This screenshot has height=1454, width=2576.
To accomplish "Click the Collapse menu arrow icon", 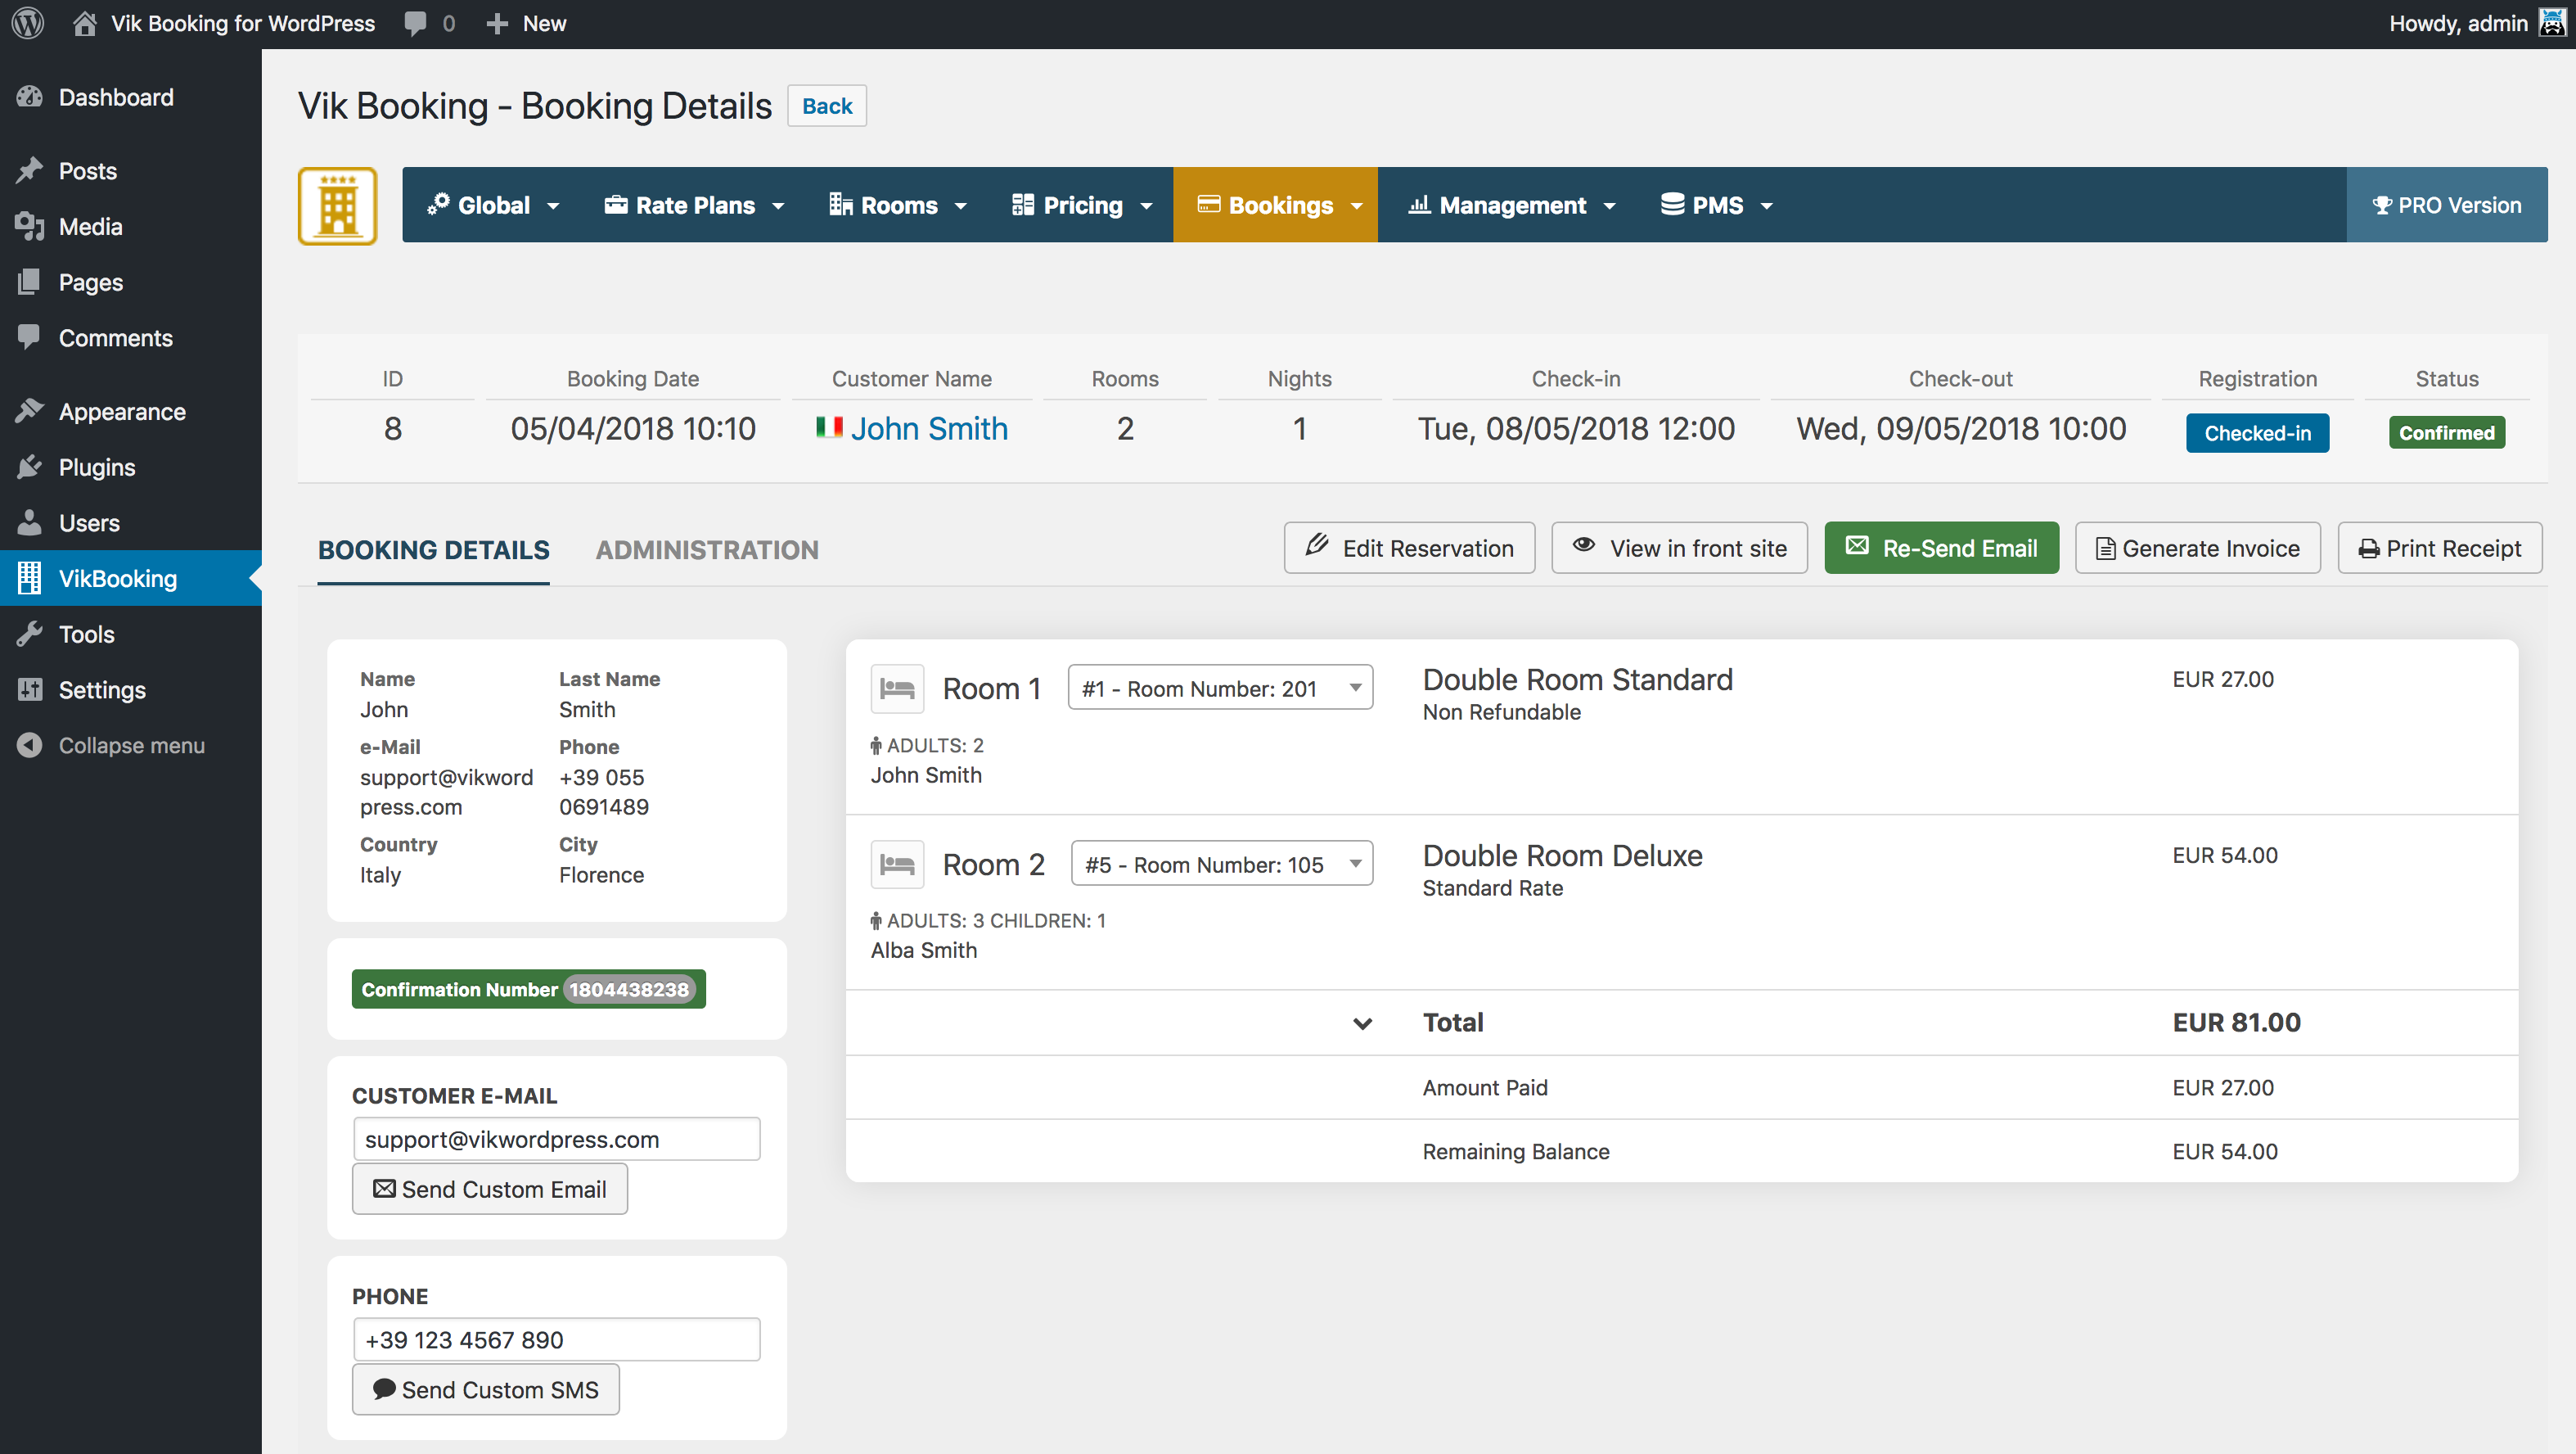I will pos(29,746).
